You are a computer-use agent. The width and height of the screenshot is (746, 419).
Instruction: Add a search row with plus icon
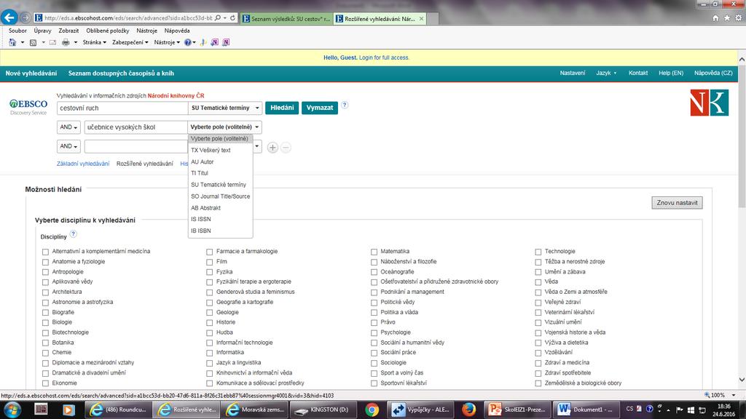(272, 148)
